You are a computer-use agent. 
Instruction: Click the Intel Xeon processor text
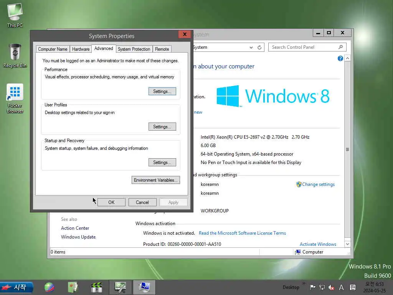255,137
